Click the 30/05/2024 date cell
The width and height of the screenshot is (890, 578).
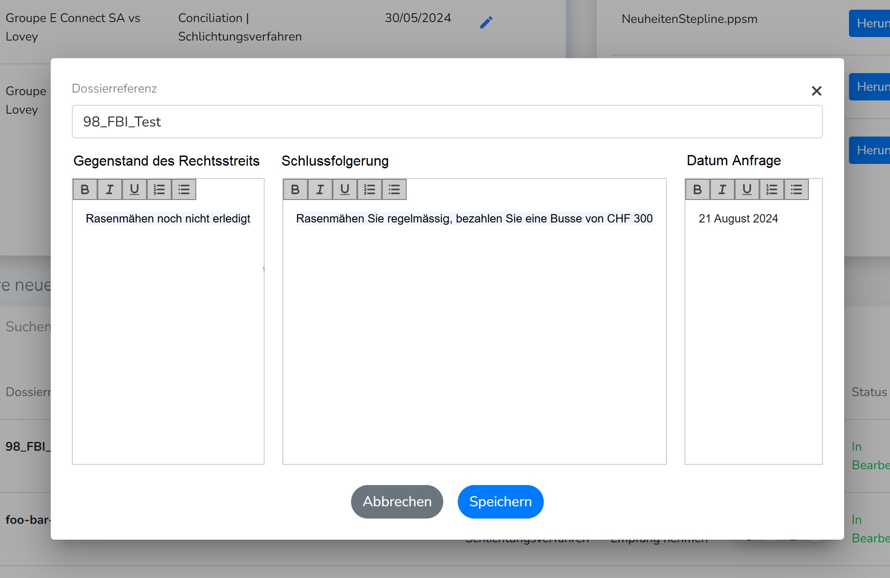(x=418, y=18)
